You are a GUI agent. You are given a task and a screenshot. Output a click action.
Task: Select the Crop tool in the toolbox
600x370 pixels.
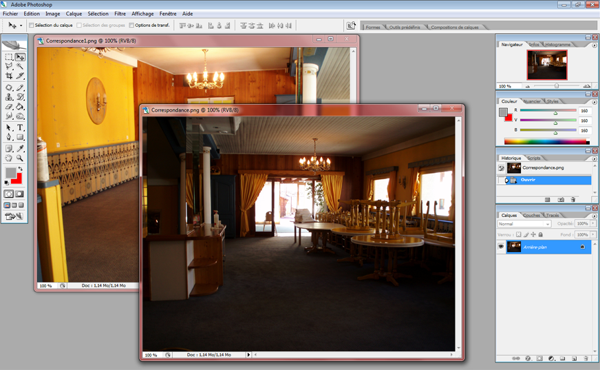point(9,76)
